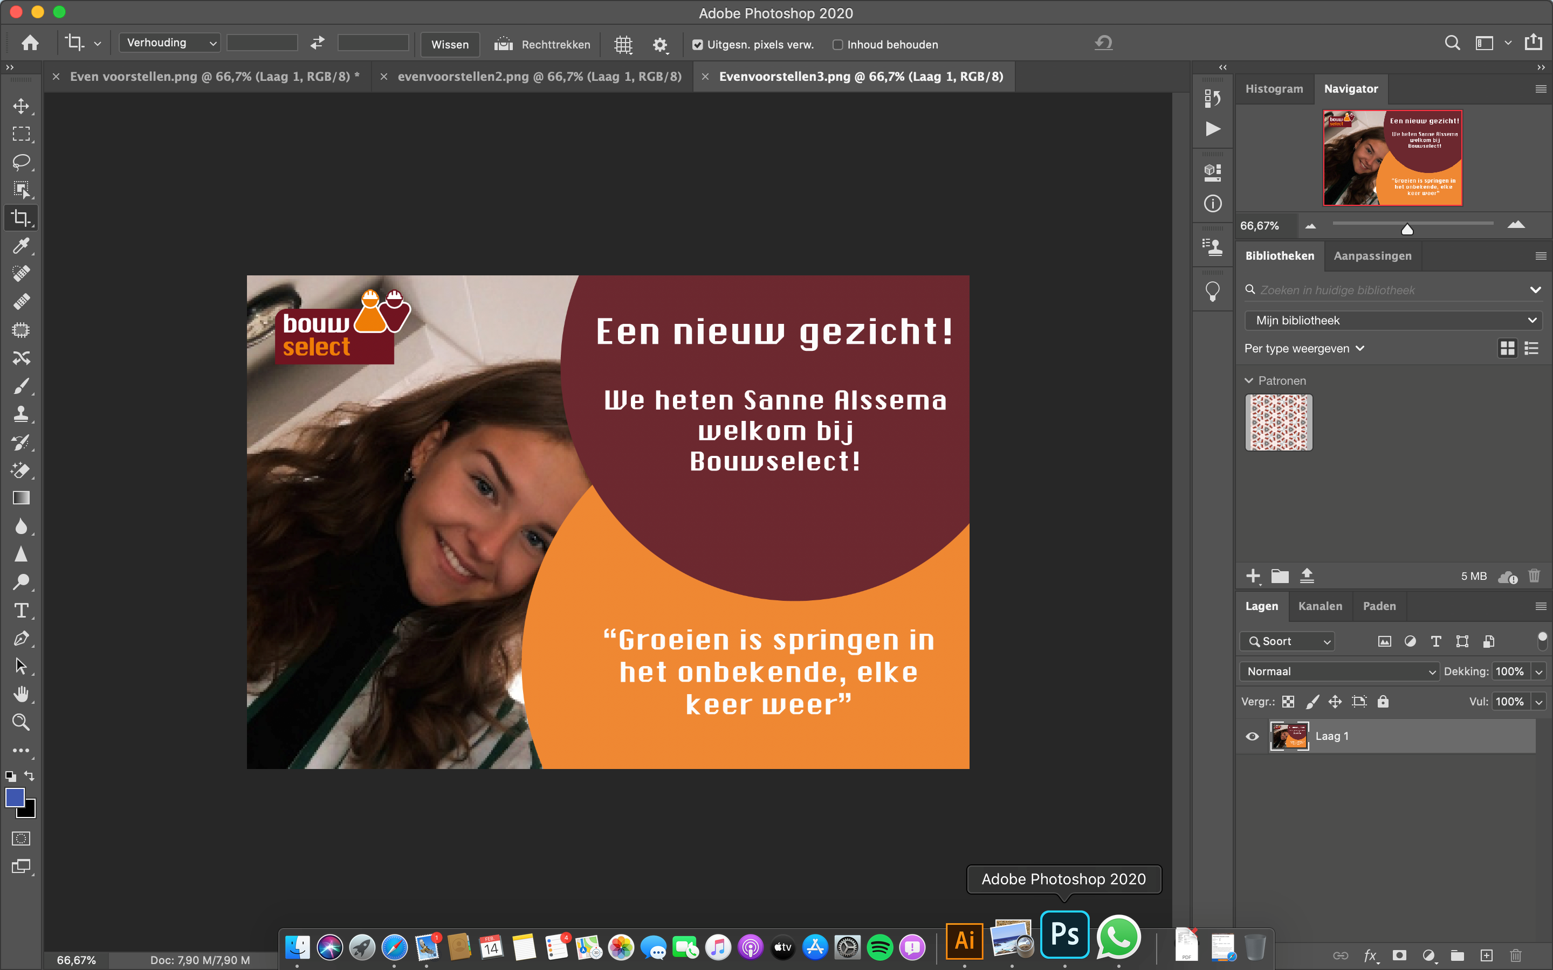
Task: Create new layer at panel bottom
Action: coord(1486,955)
